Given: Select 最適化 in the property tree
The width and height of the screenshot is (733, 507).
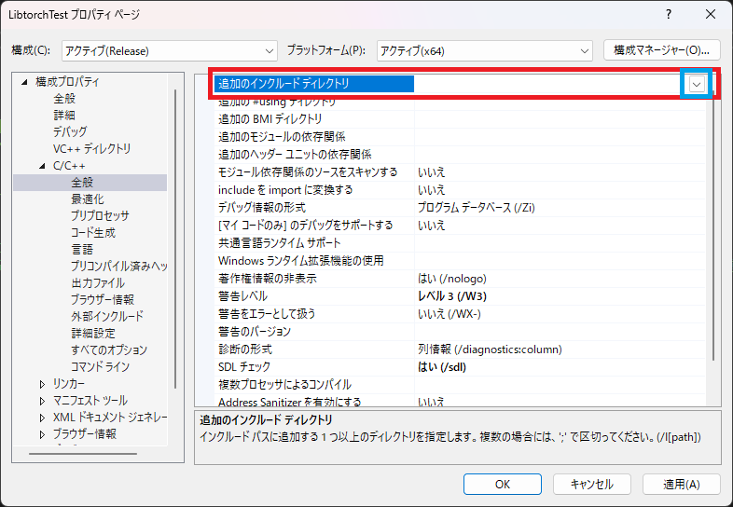Looking at the screenshot, I should (88, 199).
